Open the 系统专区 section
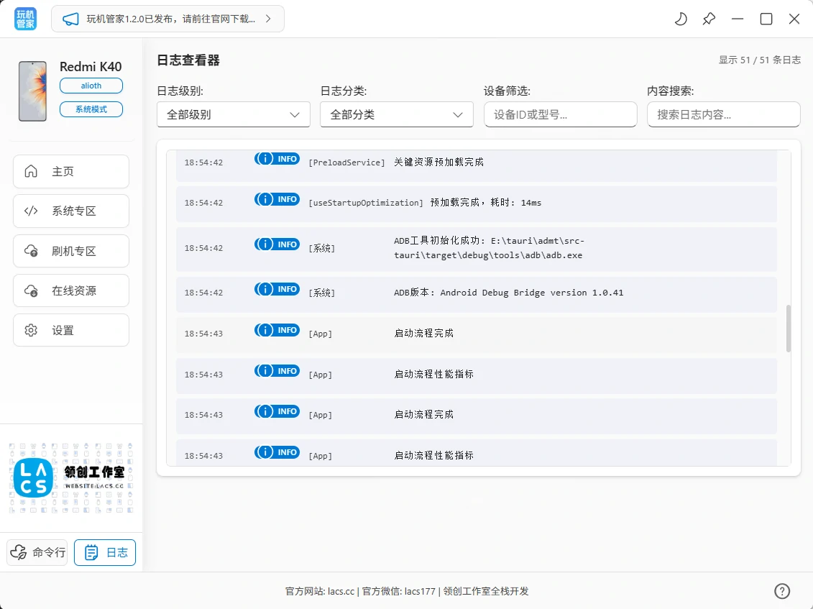The height and width of the screenshot is (609, 813). point(71,211)
